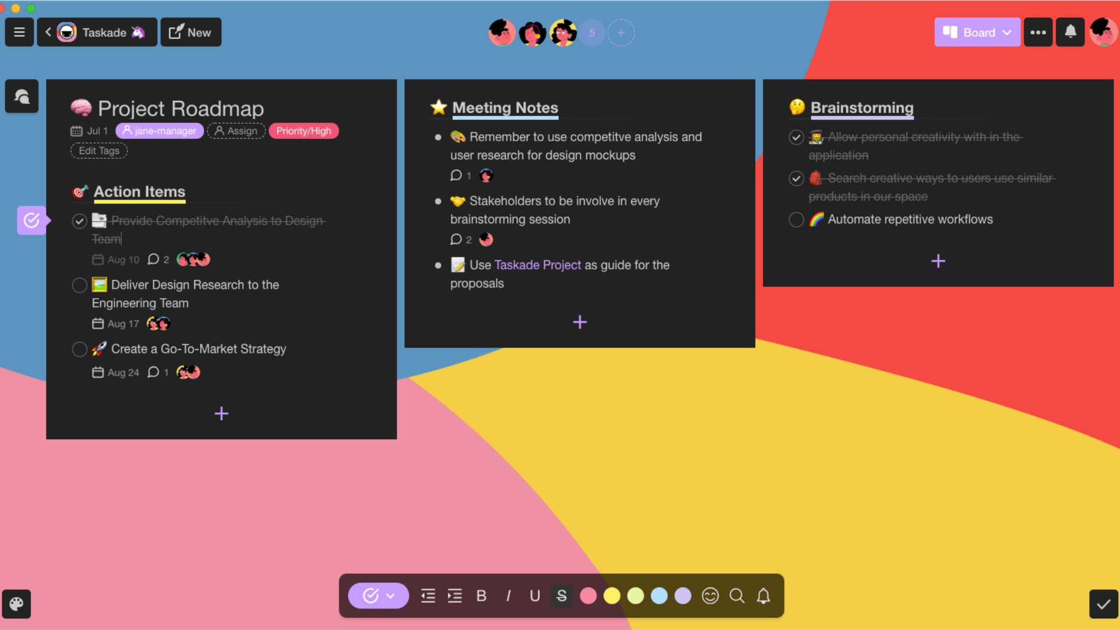Click the Assign tag
The image size is (1120, 630).
click(236, 131)
